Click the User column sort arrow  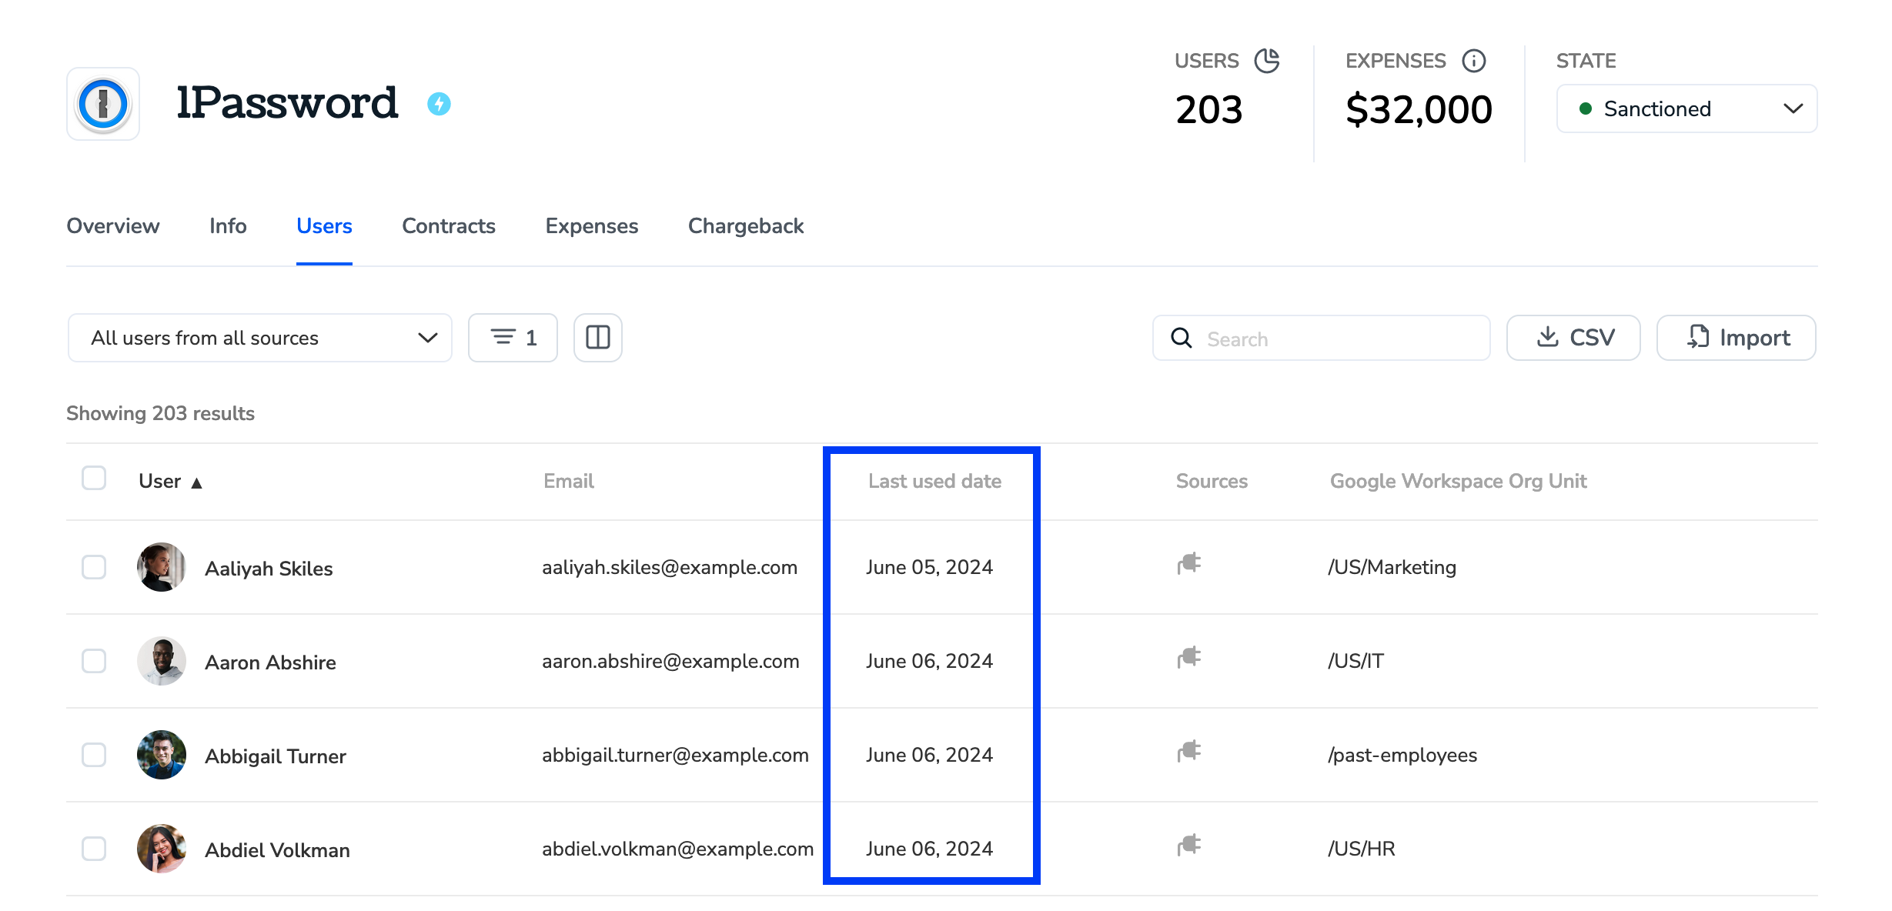pos(197,483)
